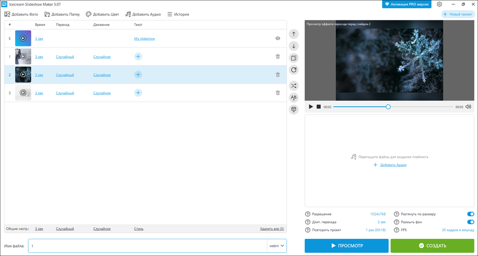The height and width of the screenshot is (256, 478).
Task: Open help icon next to Повторить проект
Action: pyautogui.click(x=307, y=230)
